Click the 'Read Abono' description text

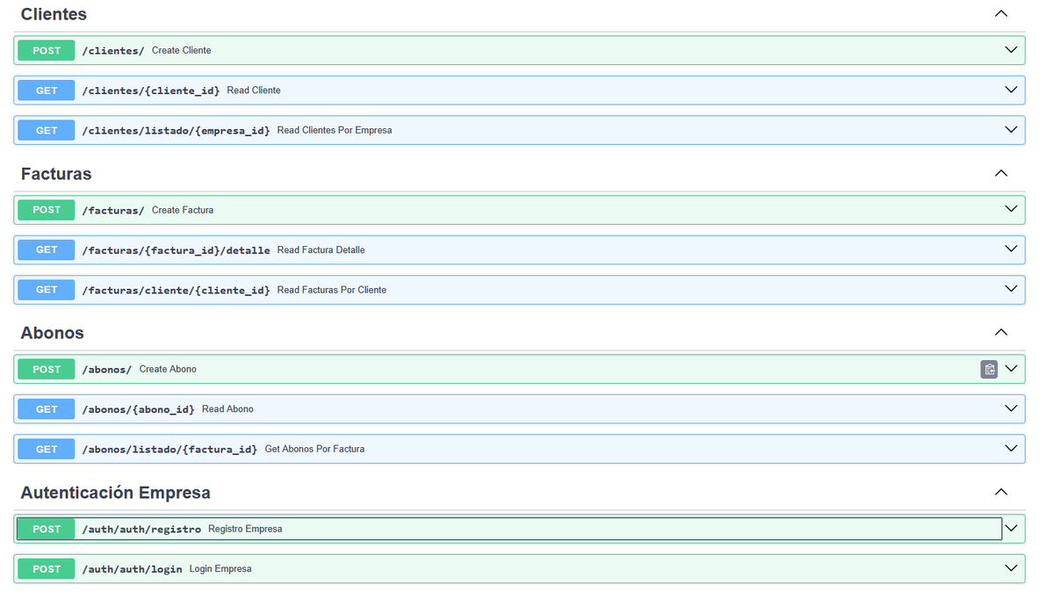[228, 409]
